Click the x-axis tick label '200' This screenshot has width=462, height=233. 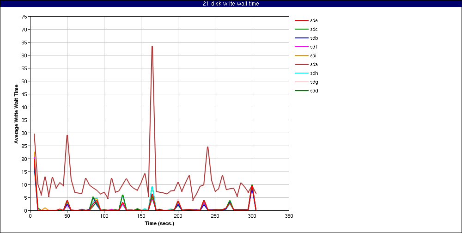[x=178, y=216]
